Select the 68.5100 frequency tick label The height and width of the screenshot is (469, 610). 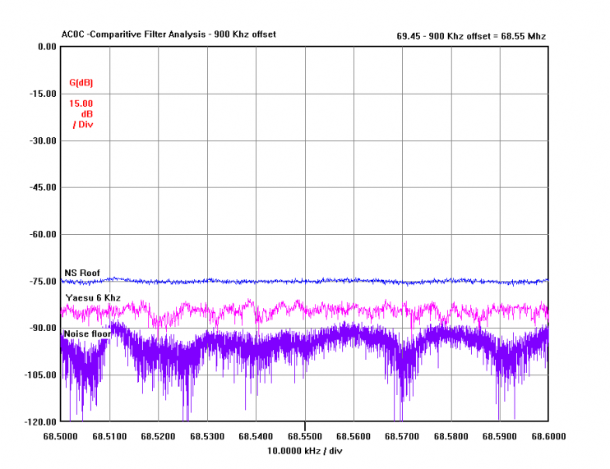[109, 436]
